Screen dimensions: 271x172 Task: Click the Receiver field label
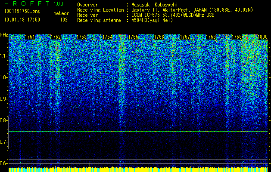point(87,15)
